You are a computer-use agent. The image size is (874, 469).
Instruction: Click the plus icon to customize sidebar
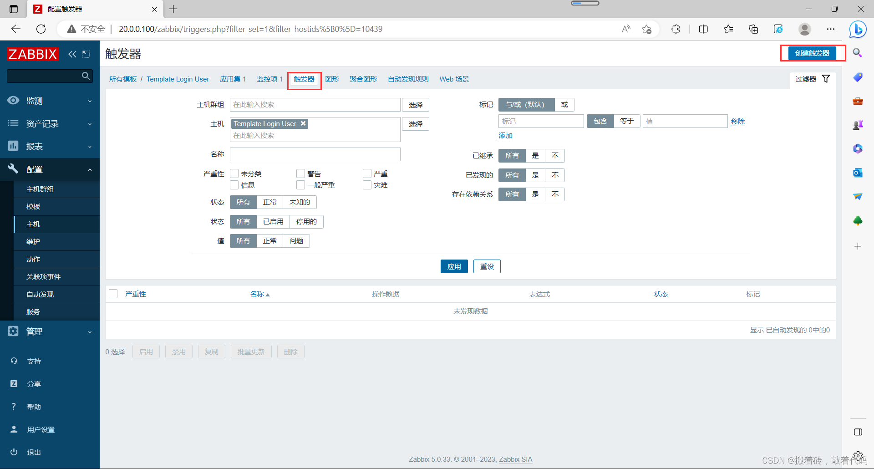coord(858,246)
